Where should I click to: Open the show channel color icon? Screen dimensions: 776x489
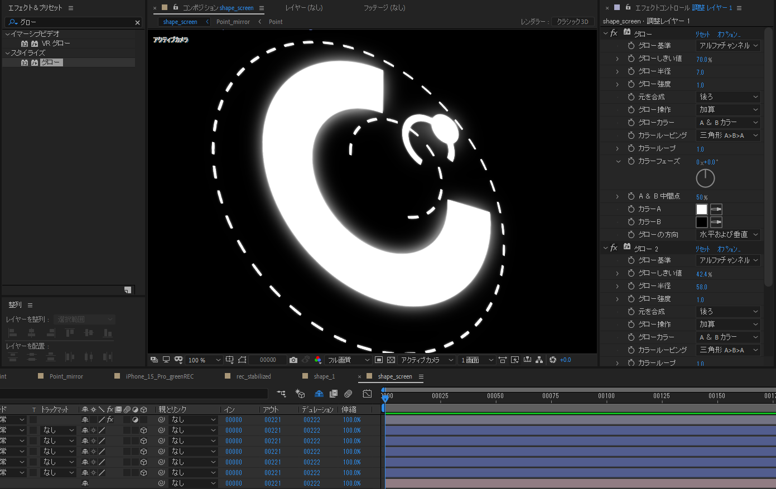[318, 360]
